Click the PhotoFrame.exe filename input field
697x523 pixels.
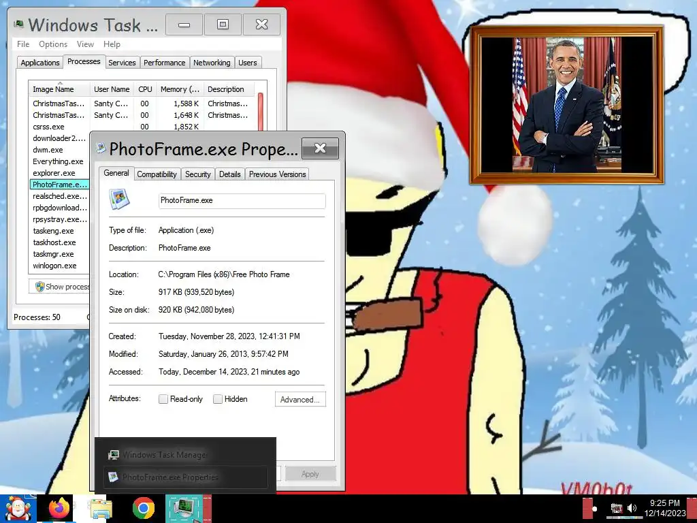coord(242,201)
